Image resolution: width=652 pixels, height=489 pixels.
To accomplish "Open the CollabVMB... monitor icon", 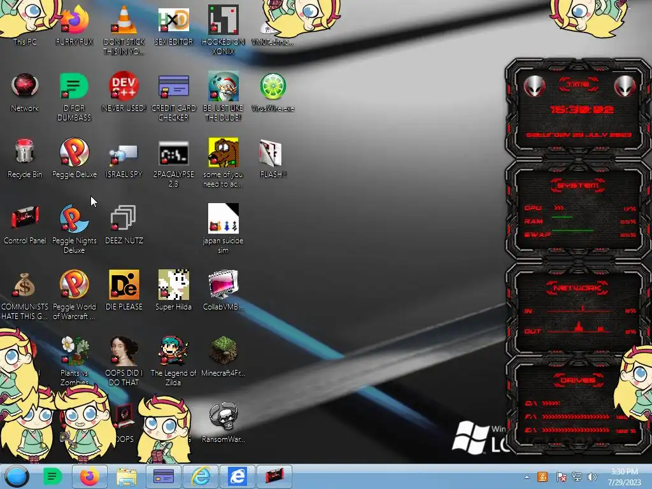I will (x=223, y=290).
